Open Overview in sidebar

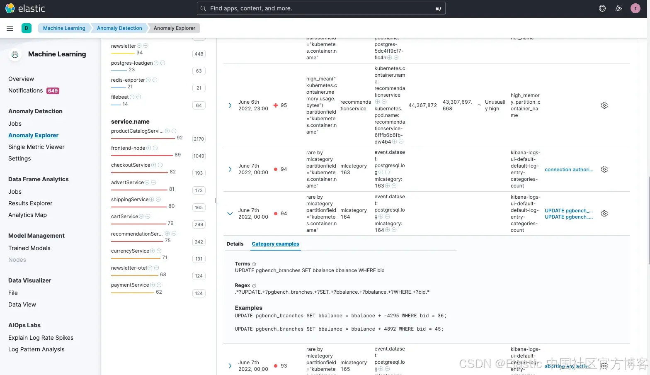[21, 79]
